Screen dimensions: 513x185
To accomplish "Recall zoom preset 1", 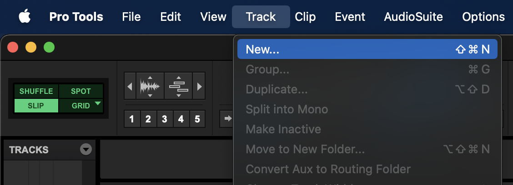I will [132, 119].
